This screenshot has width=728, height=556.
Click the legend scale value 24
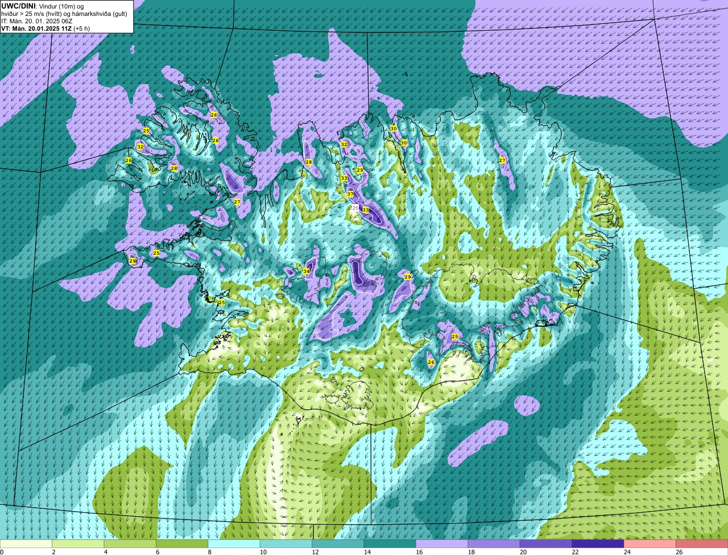tap(627, 552)
